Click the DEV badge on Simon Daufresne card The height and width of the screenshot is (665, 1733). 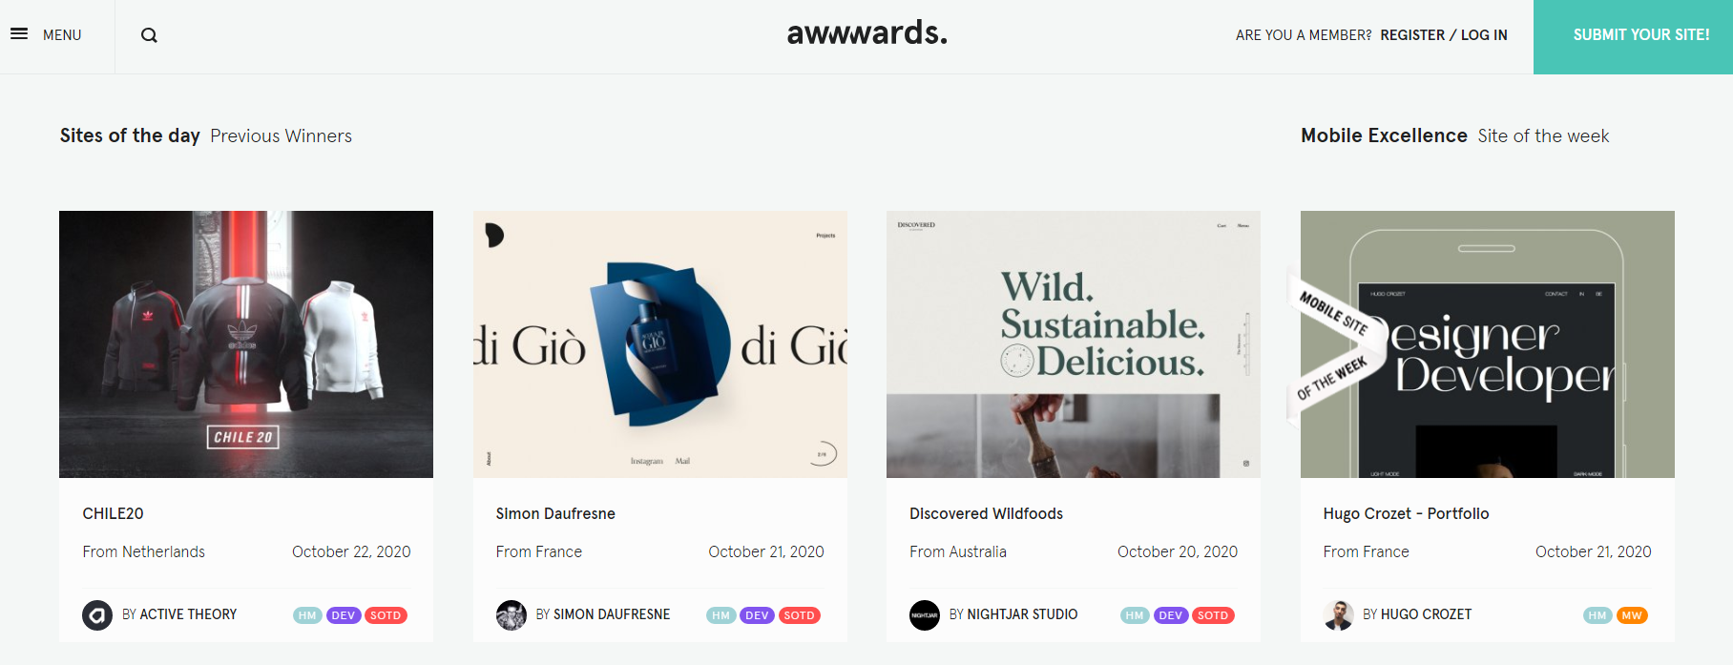(x=757, y=615)
